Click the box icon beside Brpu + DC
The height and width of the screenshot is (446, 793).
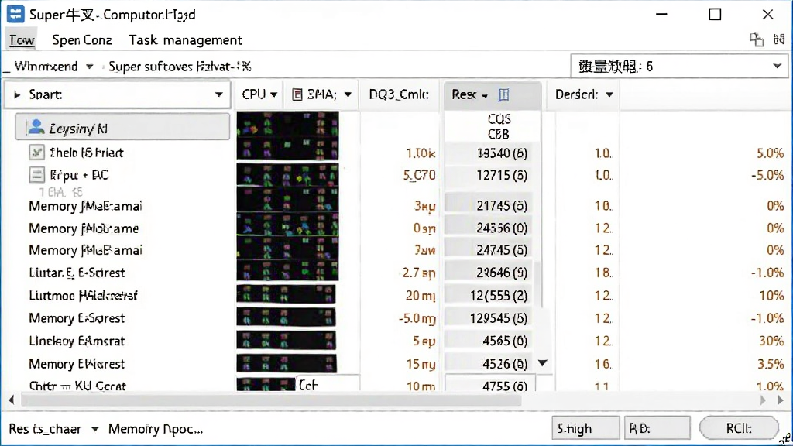(36, 175)
